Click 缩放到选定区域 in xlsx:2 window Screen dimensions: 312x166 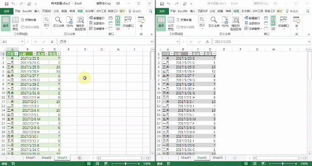click(80, 23)
